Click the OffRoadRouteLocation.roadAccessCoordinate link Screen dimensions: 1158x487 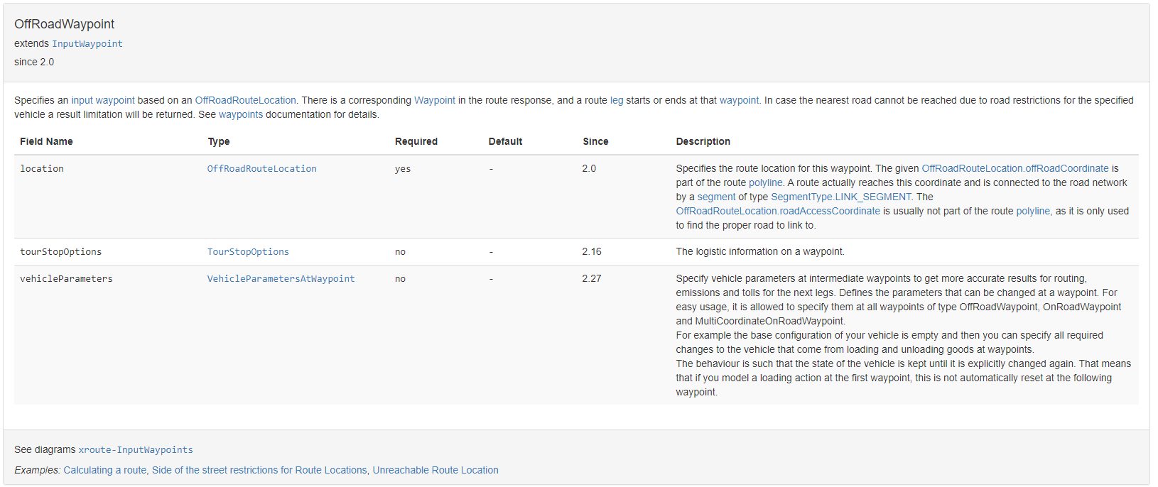tap(777, 211)
